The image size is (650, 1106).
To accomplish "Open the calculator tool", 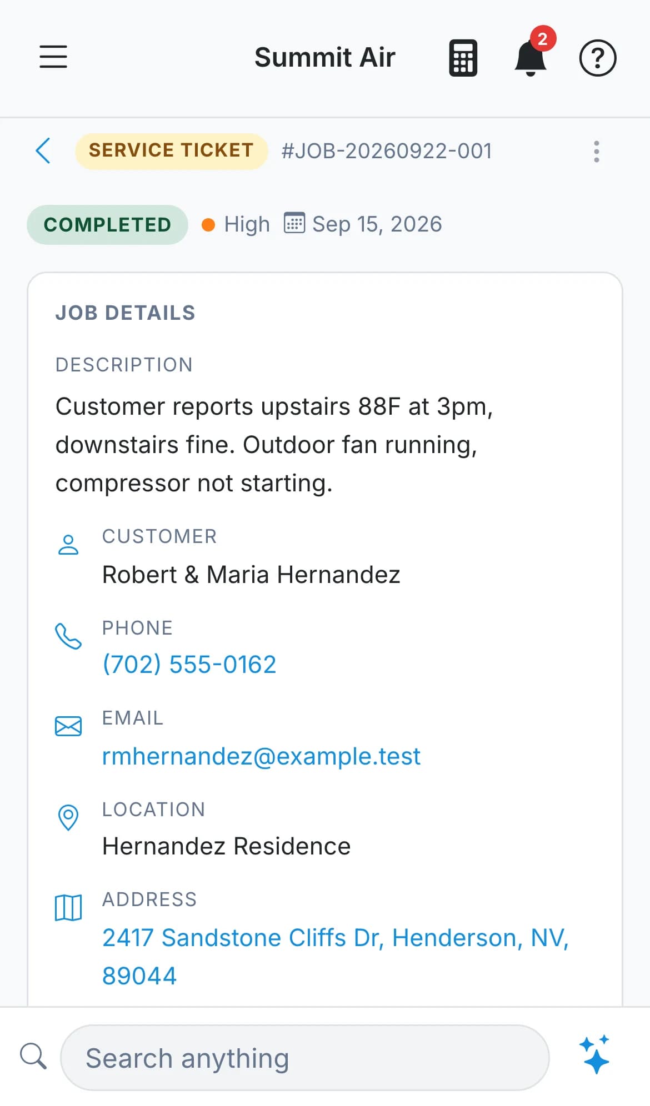I will pos(463,58).
